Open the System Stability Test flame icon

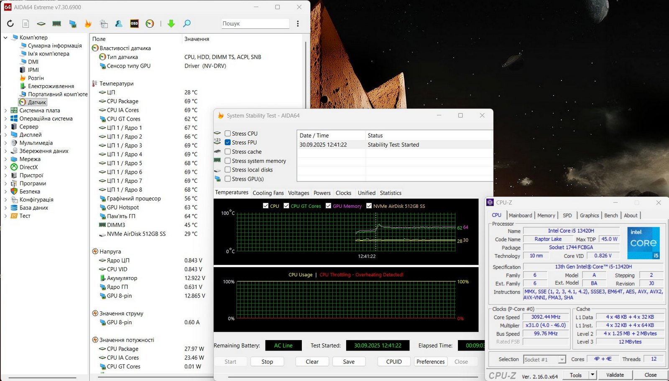[88, 24]
